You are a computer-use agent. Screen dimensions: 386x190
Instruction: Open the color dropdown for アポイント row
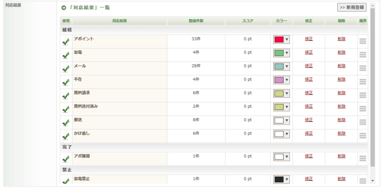tap(287, 40)
